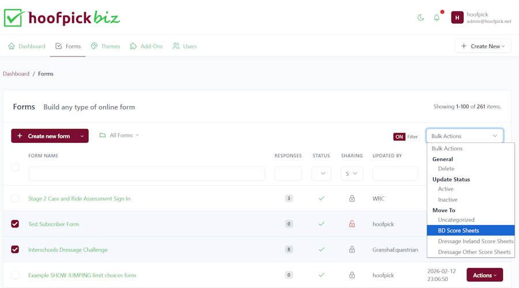Open Actions for Example SHOW JUMPING form
Image resolution: width=519 pixels, height=288 pixels.
pyautogui.click(x=484, y=275)
